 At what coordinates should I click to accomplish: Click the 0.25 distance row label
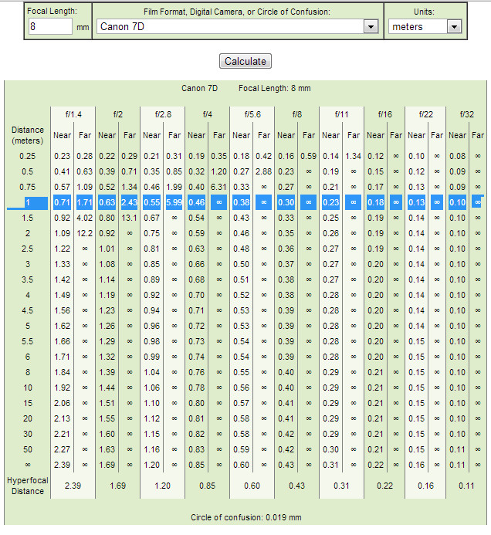pyautogui.click(x=27, y=156)
